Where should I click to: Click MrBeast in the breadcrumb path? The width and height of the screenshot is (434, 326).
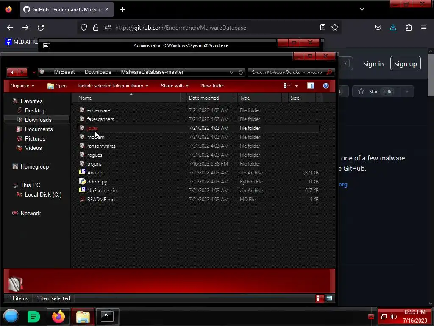click(64, 72)
